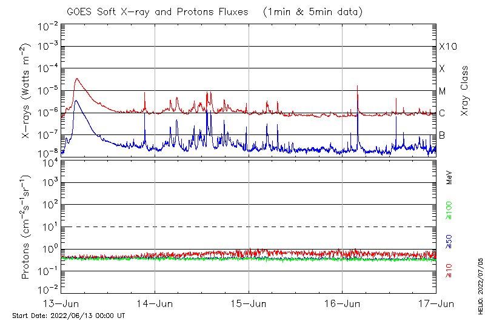Select the M flare class label
This screenshot has width=485, height=321.
pyautogui.click(x=443, y=91)
